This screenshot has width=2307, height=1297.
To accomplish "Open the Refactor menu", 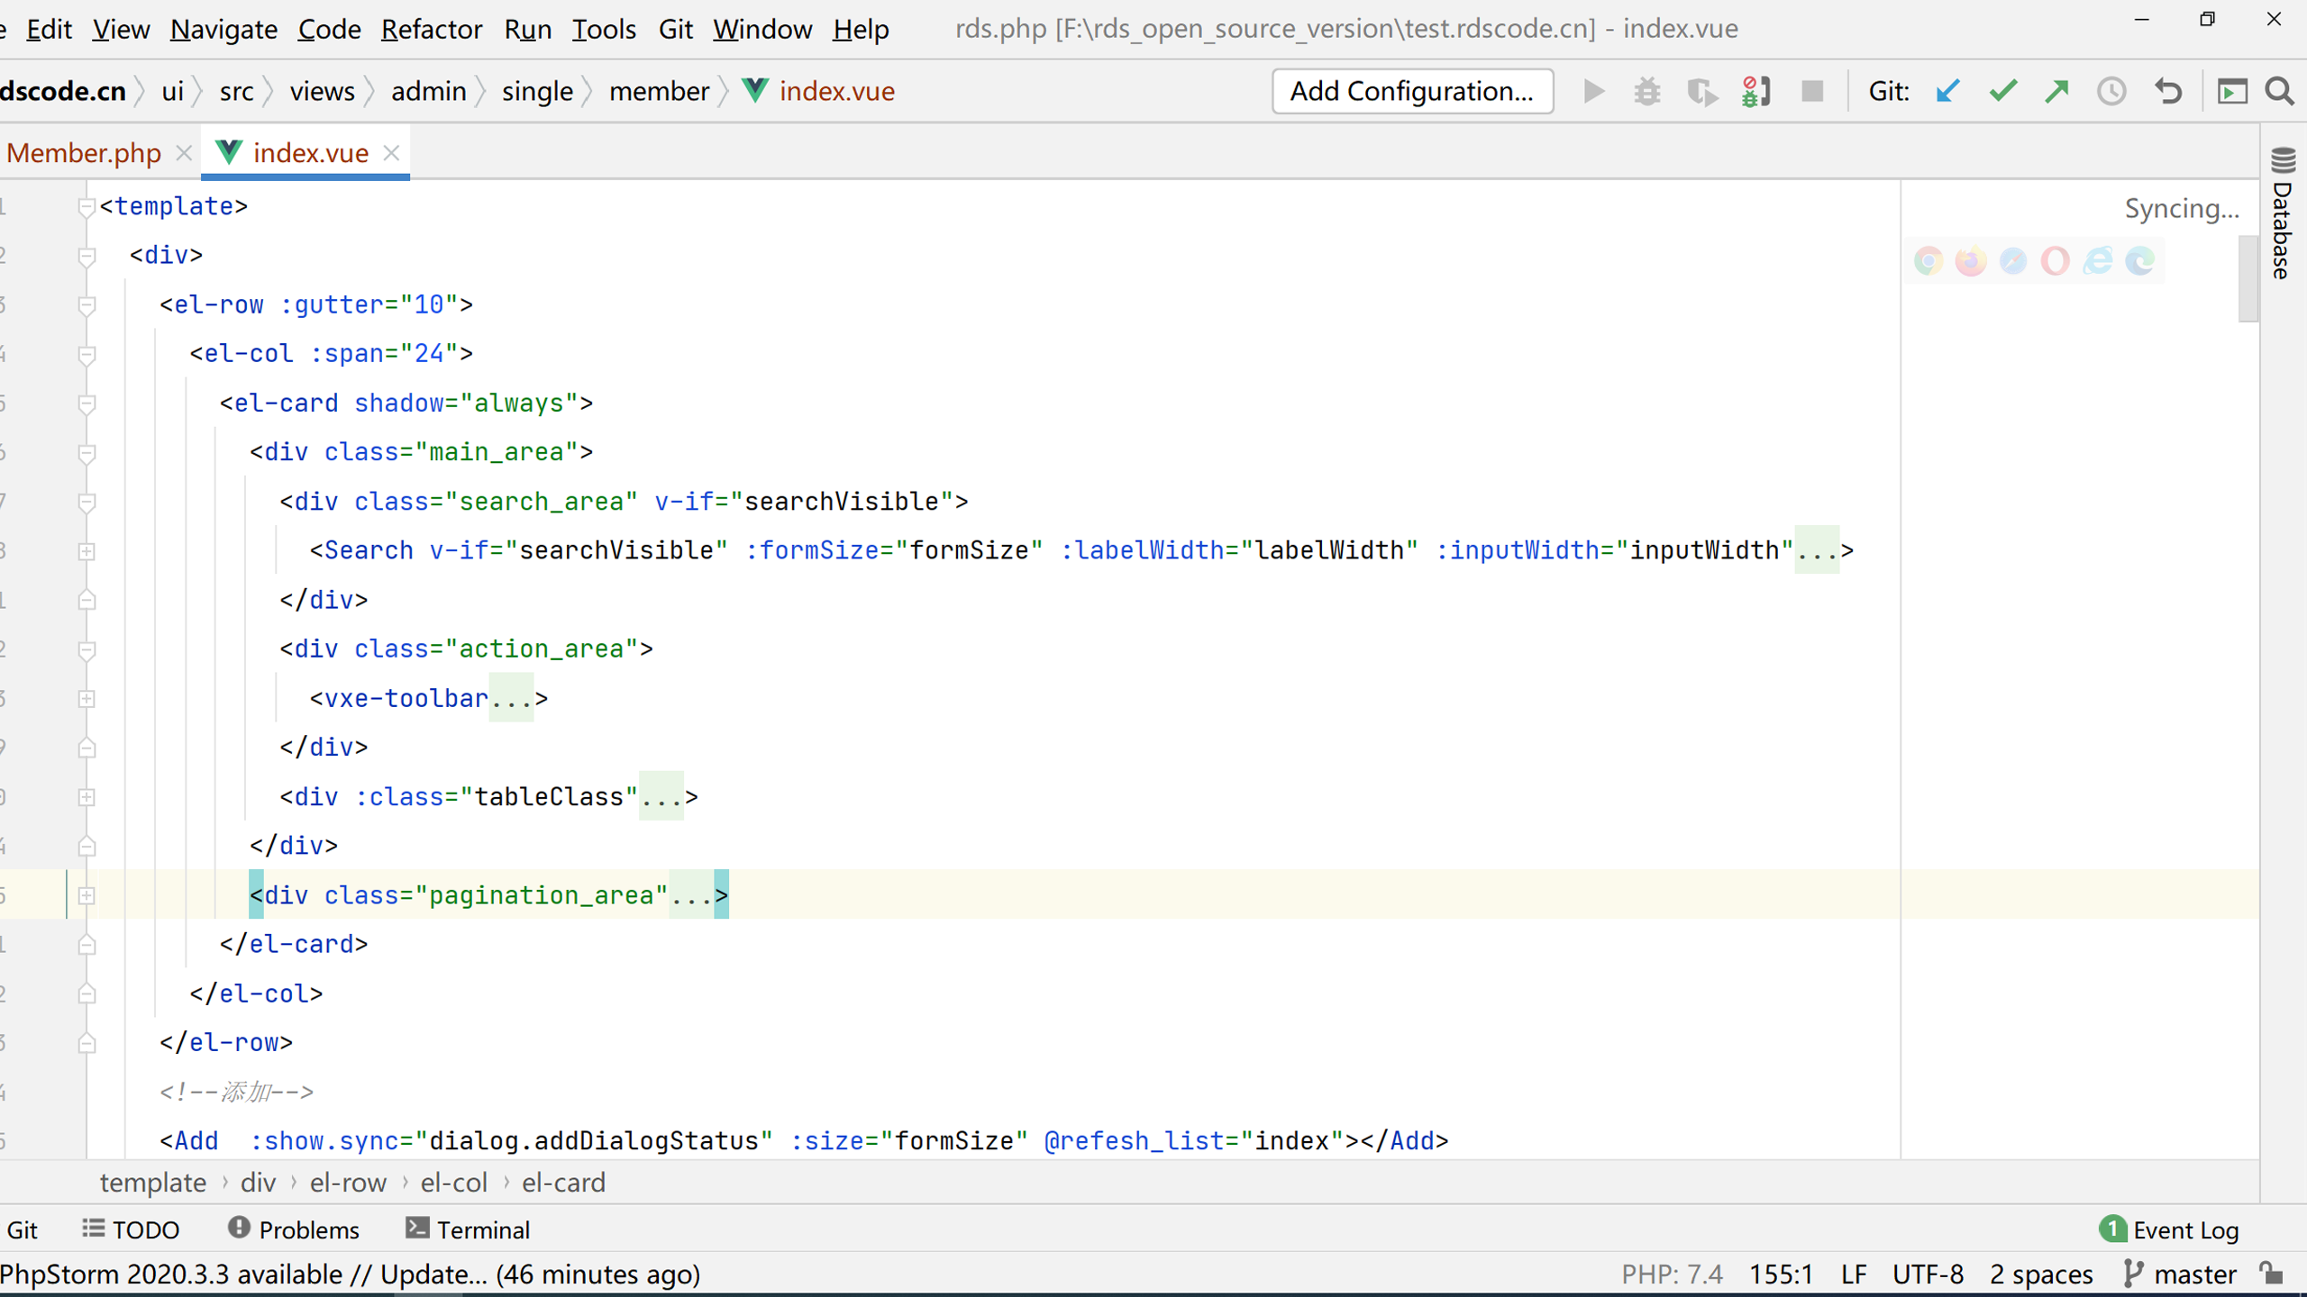I will pyautogui.click(x=432, y=29).
